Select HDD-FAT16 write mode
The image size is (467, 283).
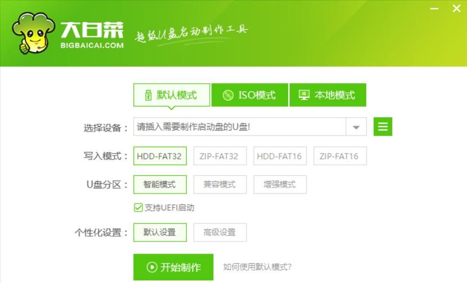click(x=280, y=156)
